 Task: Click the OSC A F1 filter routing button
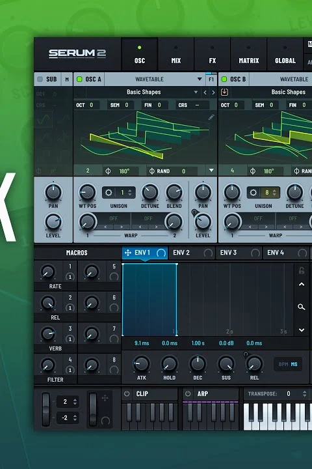[x=211, y=79]
